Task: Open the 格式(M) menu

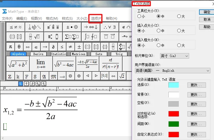Action: 52,19
